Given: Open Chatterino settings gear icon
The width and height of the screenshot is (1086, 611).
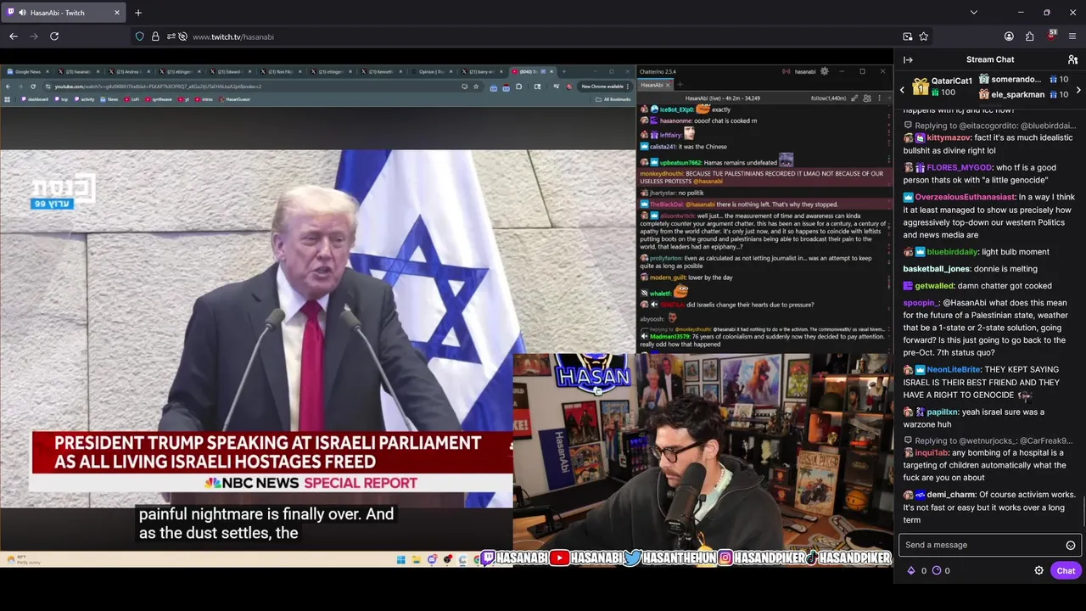Looking at the screenshot, I should click(824, 71).
